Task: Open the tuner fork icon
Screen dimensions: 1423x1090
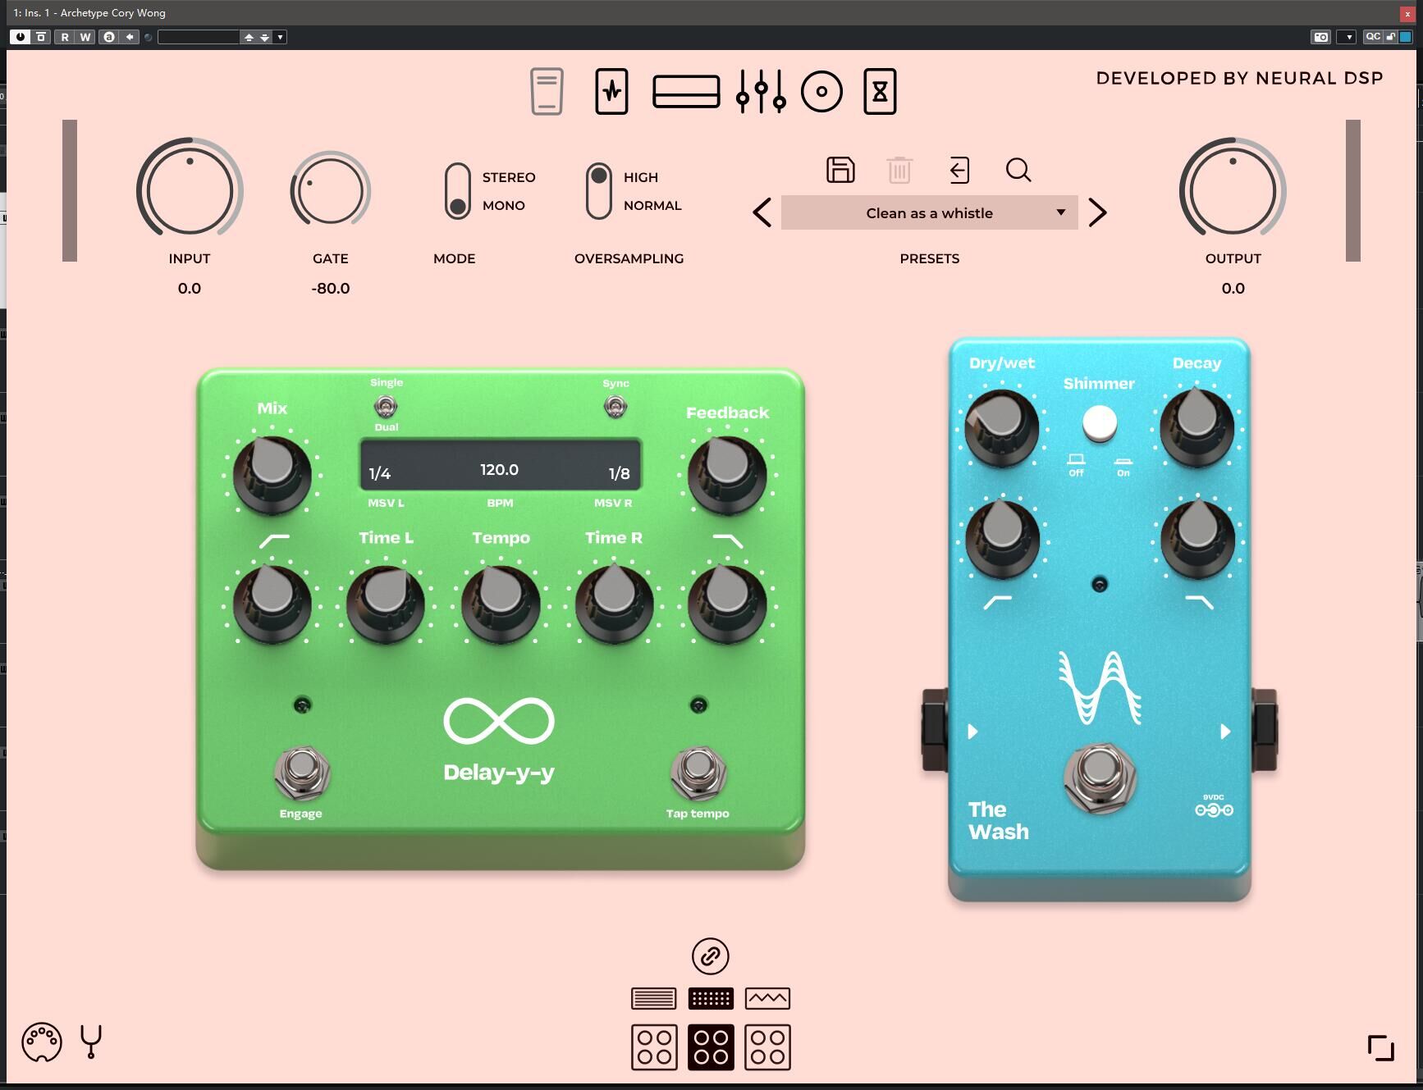Action: pyautogui.click(x=91, y=1042)
